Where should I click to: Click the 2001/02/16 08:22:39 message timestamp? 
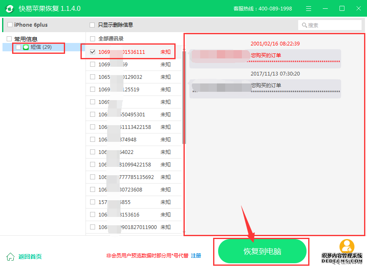click(275, 43)
